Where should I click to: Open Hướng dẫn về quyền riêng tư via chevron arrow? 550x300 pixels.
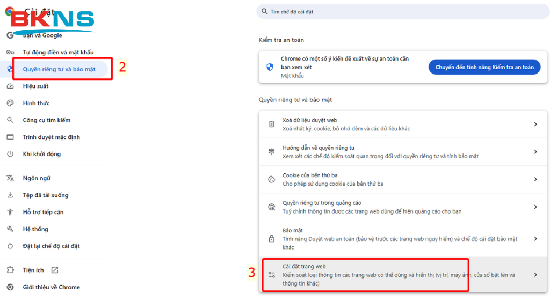pyautogui.click(x=535, y=152)
